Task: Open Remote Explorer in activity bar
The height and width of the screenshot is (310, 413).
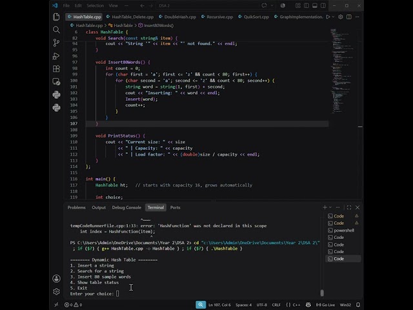Action: click(56, 82)
